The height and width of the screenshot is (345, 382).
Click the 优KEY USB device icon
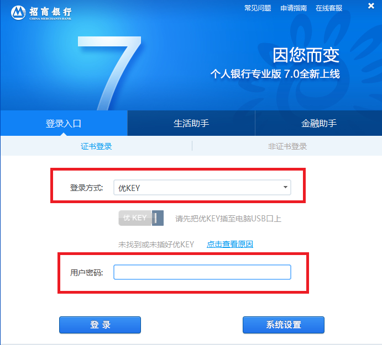point(141,218)
